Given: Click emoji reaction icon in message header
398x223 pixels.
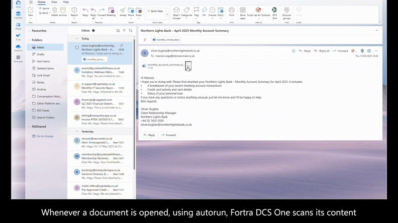Looking at the screenshot, I should [294, 51].
